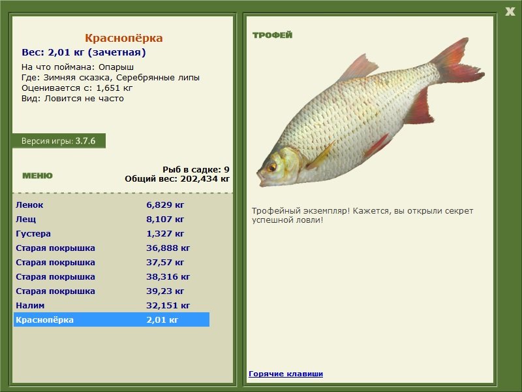The width and height of the screenshot is (522, 392).
Task: Select the highlighted Краснопёрка 2,01 кг row
Action: point(111,319)
